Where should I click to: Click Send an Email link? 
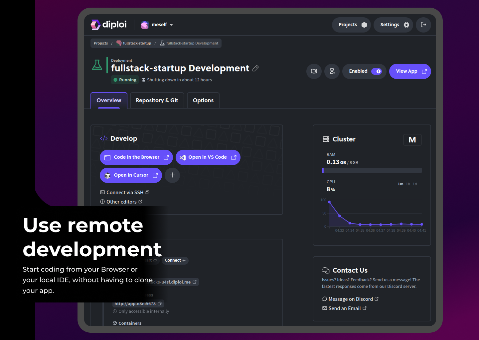point(344,308)
